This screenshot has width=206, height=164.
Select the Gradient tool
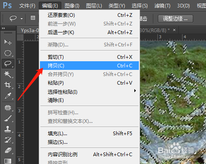point(8,161)
